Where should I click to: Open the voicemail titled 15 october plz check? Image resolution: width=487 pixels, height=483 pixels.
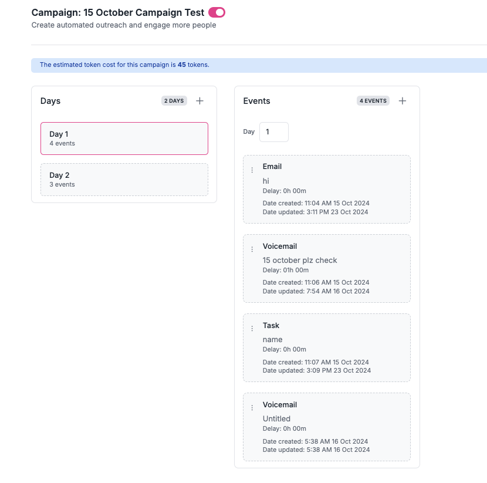(327, 268)
